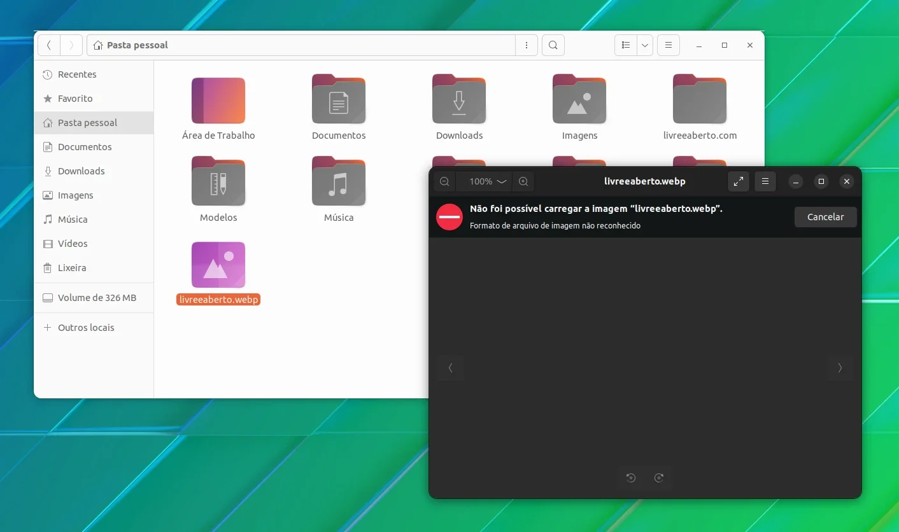Select Recentes in the Files sidebar
899x532 pixels.
click(94, 74)
